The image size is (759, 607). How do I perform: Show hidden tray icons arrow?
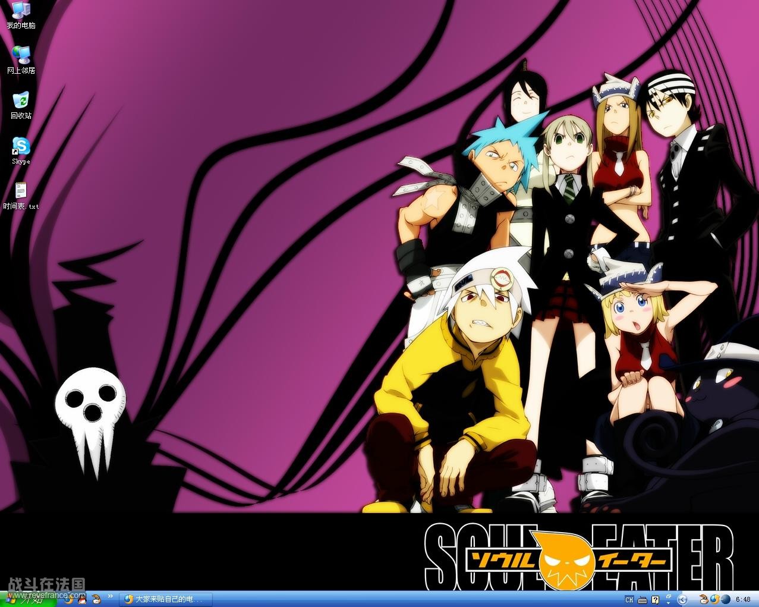click(x=682, y=599)
